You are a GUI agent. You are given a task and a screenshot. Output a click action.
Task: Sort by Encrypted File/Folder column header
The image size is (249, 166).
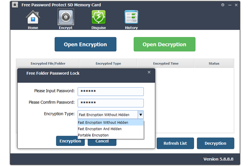point(48,64)
